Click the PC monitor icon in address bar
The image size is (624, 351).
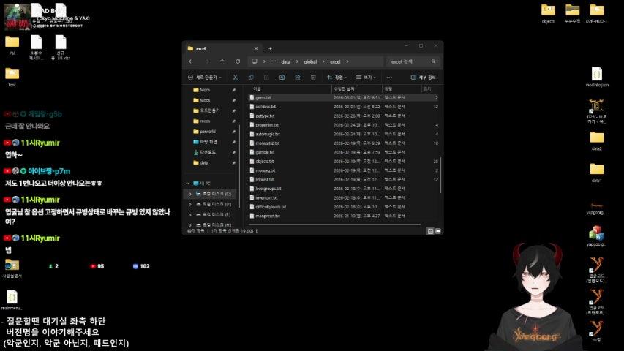point(255,61)
